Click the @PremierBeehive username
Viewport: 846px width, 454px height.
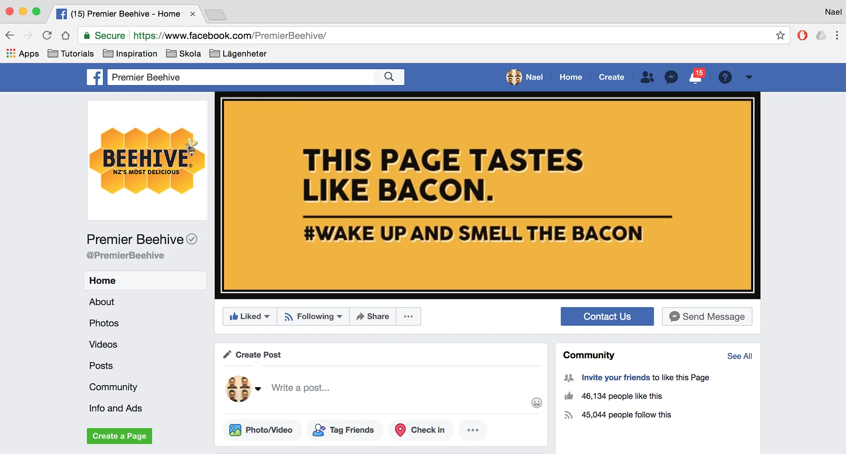125,256
